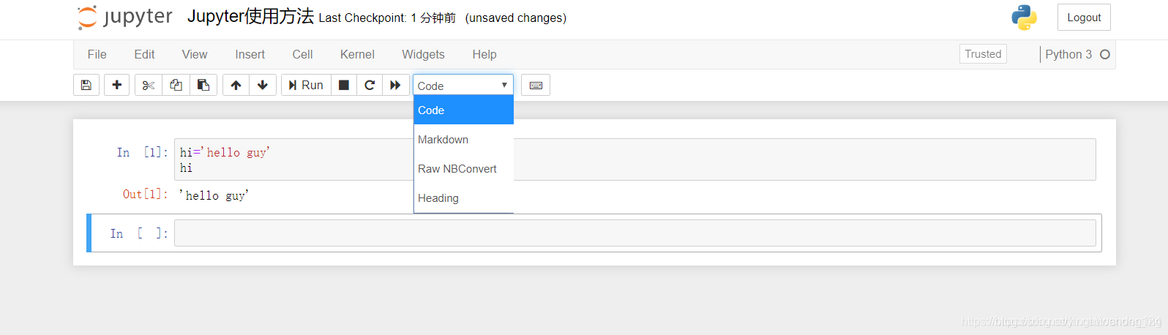This screenshot has width=1168, height=335.
Task: Click the Python 3 kernel name
Action: (1068, 54)
